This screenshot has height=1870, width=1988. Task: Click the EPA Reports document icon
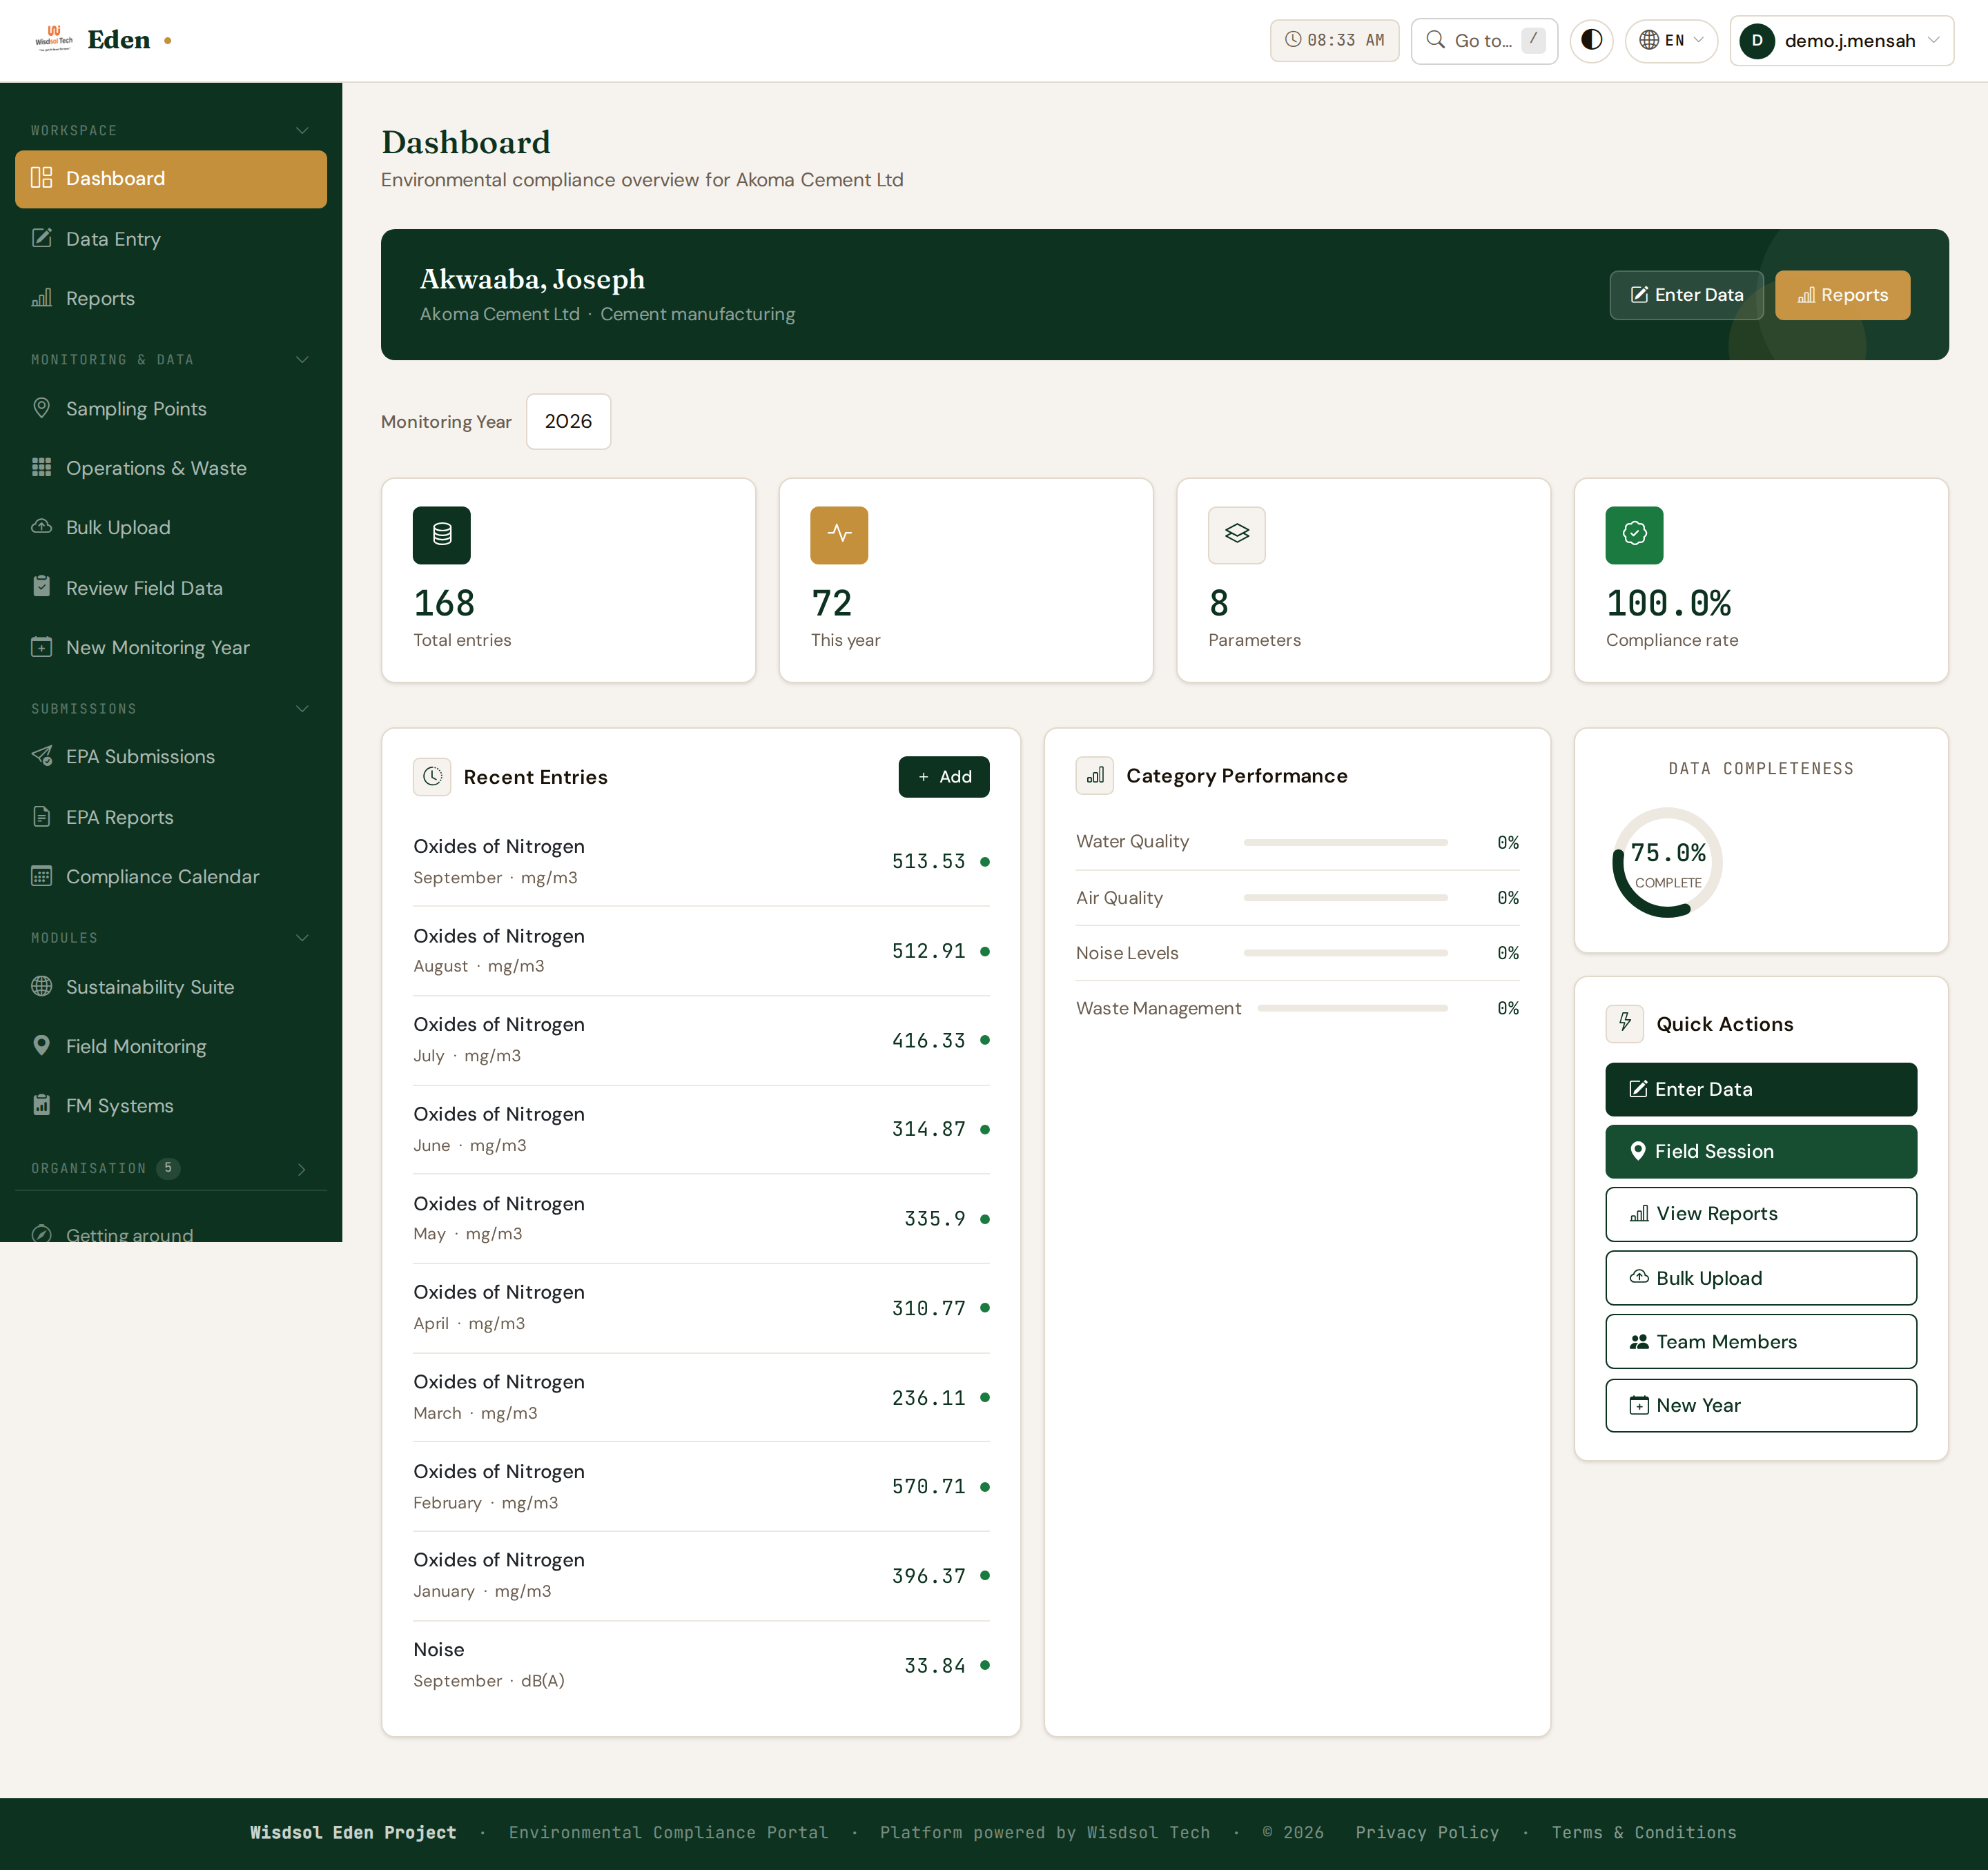tap(41, 816)
